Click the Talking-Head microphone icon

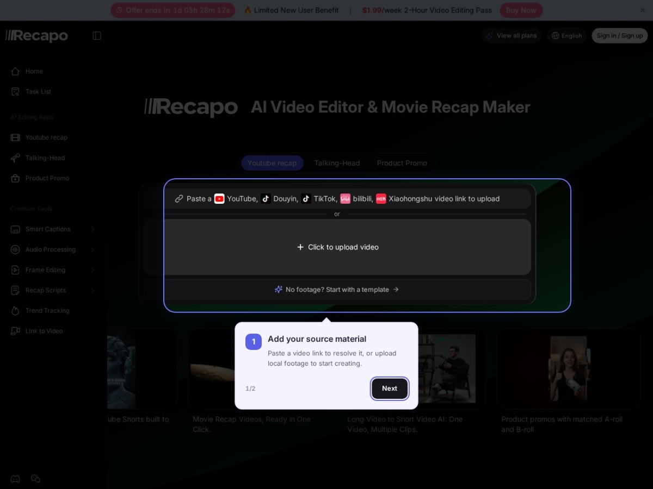[15, 158]
